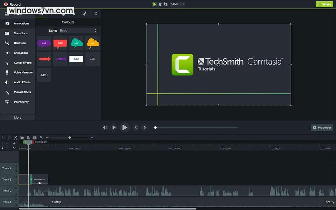Viewport: 336px width, 210px height.
Task: Click the timeline zoom slider handle
Action: [x=70, y=138]
